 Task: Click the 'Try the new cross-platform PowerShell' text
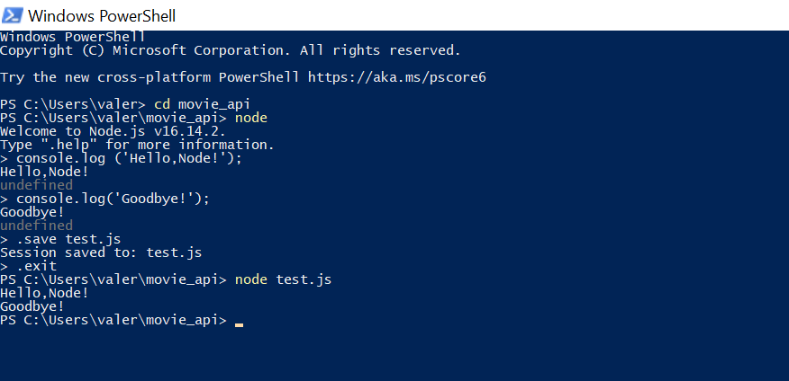[x=150, y=77]
